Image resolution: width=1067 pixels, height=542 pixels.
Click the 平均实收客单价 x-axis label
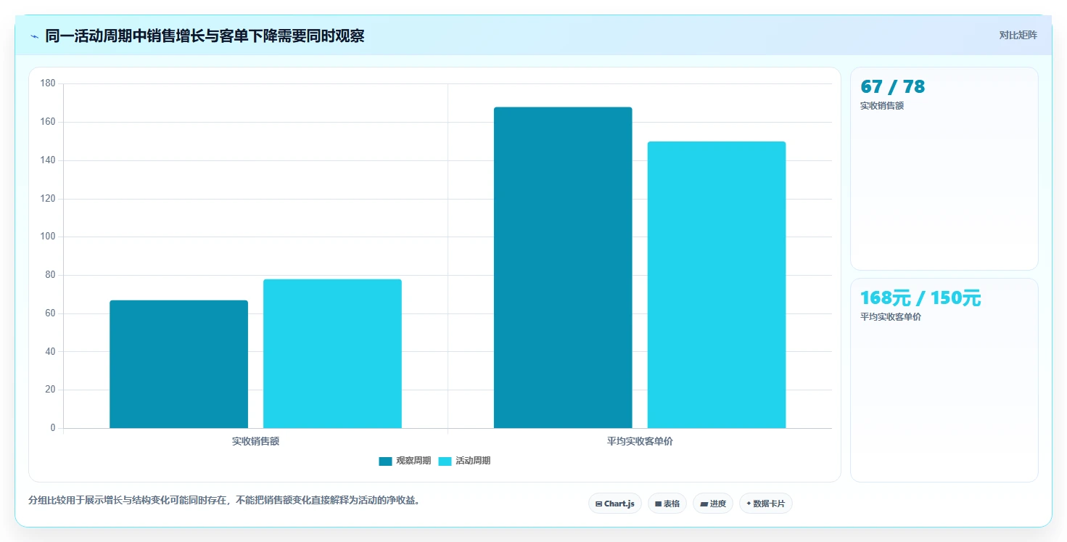click(640, 441)
